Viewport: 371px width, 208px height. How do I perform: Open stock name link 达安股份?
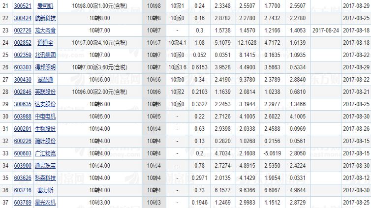45,104
